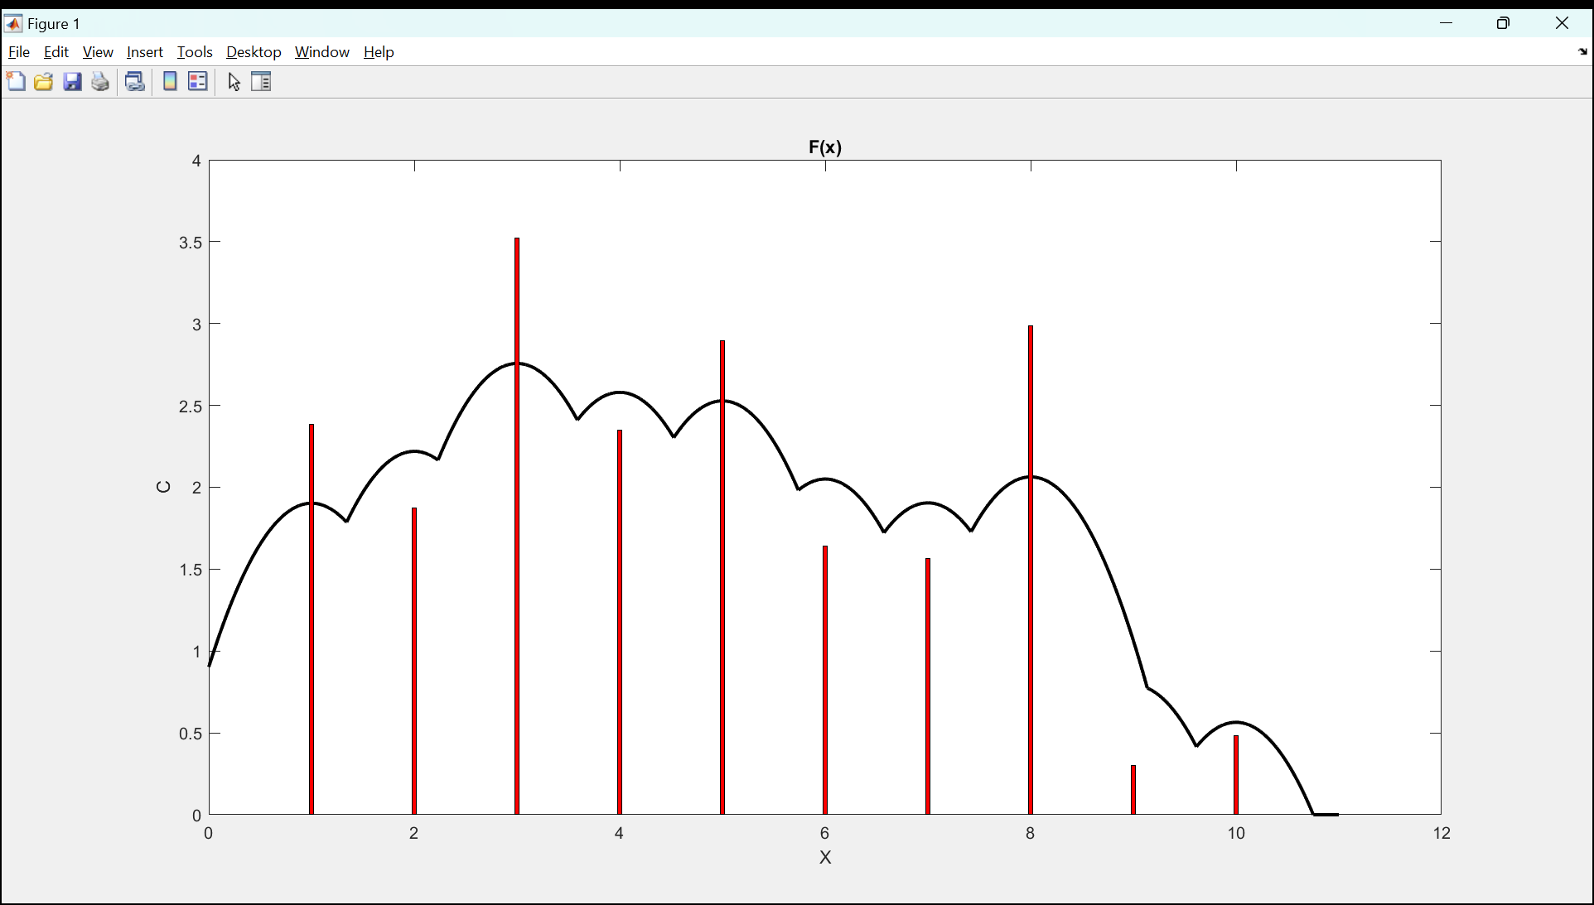Toggle the Insert Legend tool
Viewport: 1594px width, 905px height.
[x=198, y=81]
